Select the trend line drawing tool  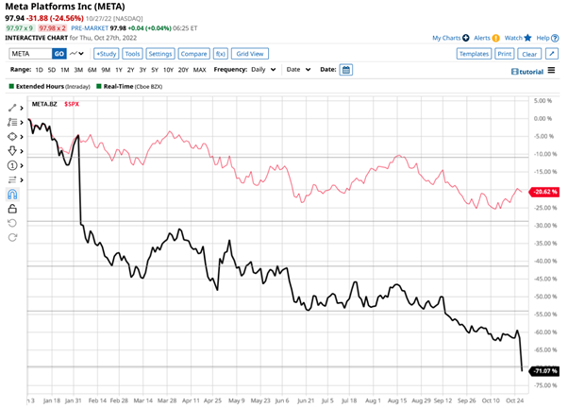(x=12, y=109)
